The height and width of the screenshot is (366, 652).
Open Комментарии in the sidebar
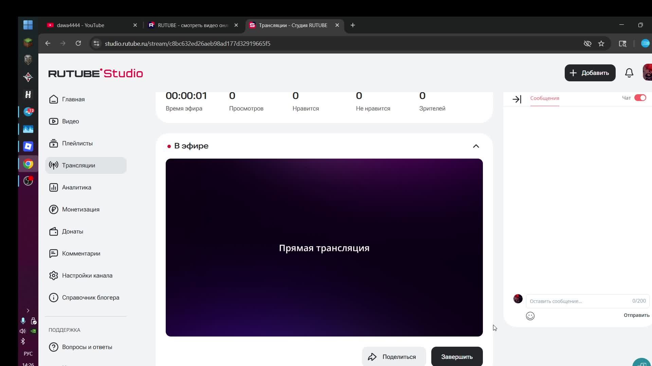pos(81,253)
